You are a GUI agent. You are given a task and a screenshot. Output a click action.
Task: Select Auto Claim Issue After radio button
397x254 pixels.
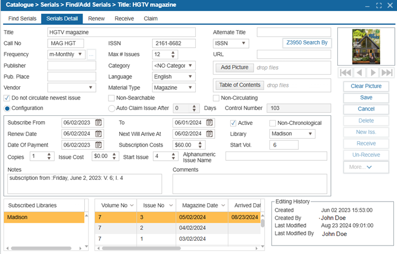click(x=111, y=108)
